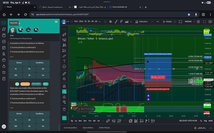
Task: Select the zoom-in magnifier tool
Action: coord(64,79)
